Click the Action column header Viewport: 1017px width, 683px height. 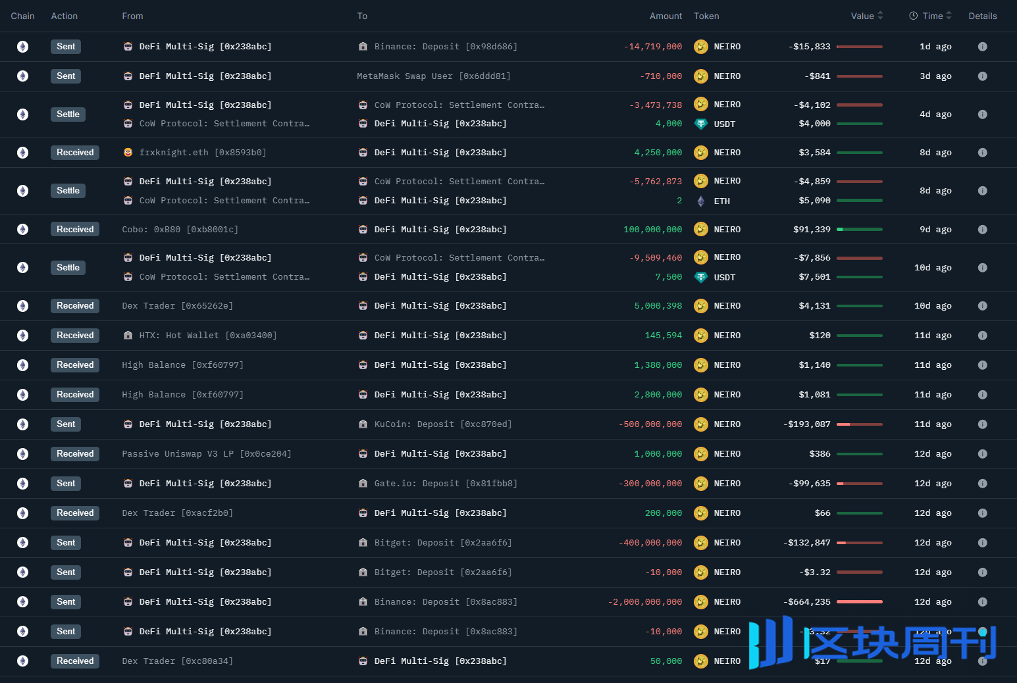[65, 16]
